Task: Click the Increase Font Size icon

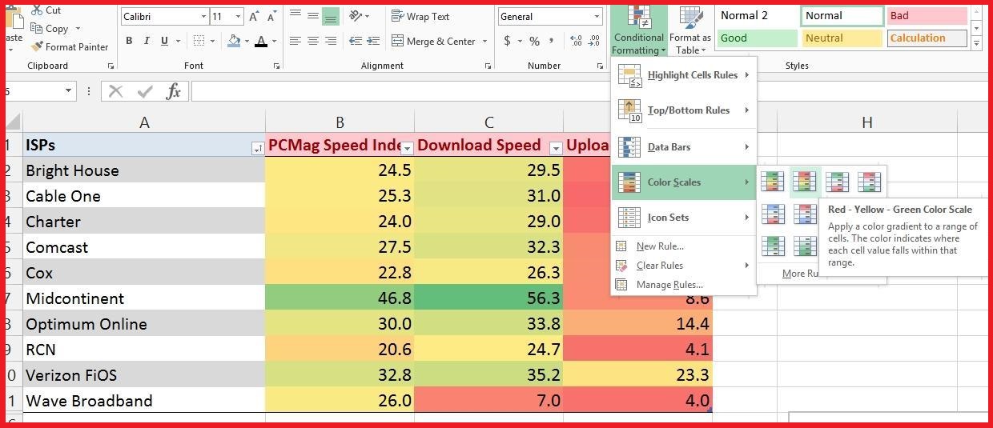Action: point(254,17)
